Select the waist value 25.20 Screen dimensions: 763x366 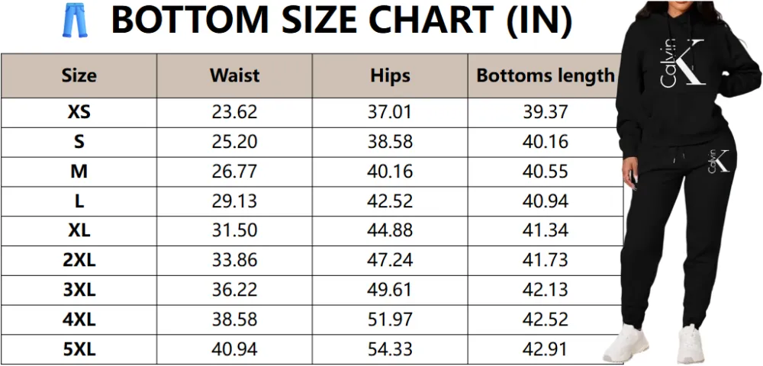tap(234, 142)
